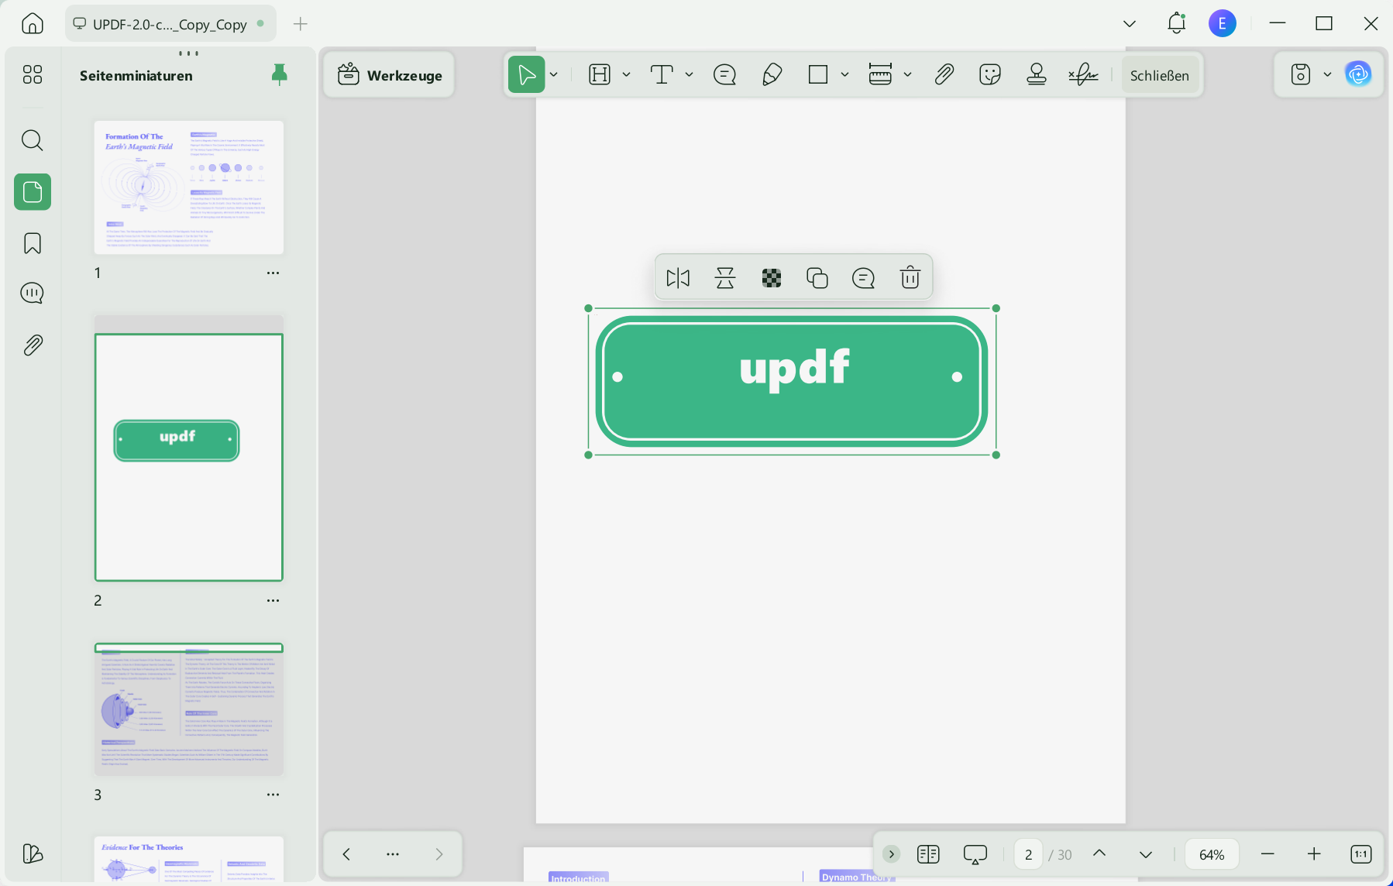Viewport: 1393px width, 886px height.
Task: Select the text highlight tool
Action: pyautogui.click(x=600, y=74)
